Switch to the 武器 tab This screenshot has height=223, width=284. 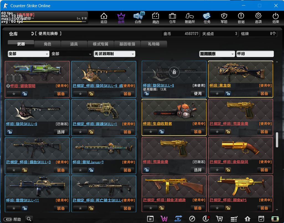[x=21, y=44]
